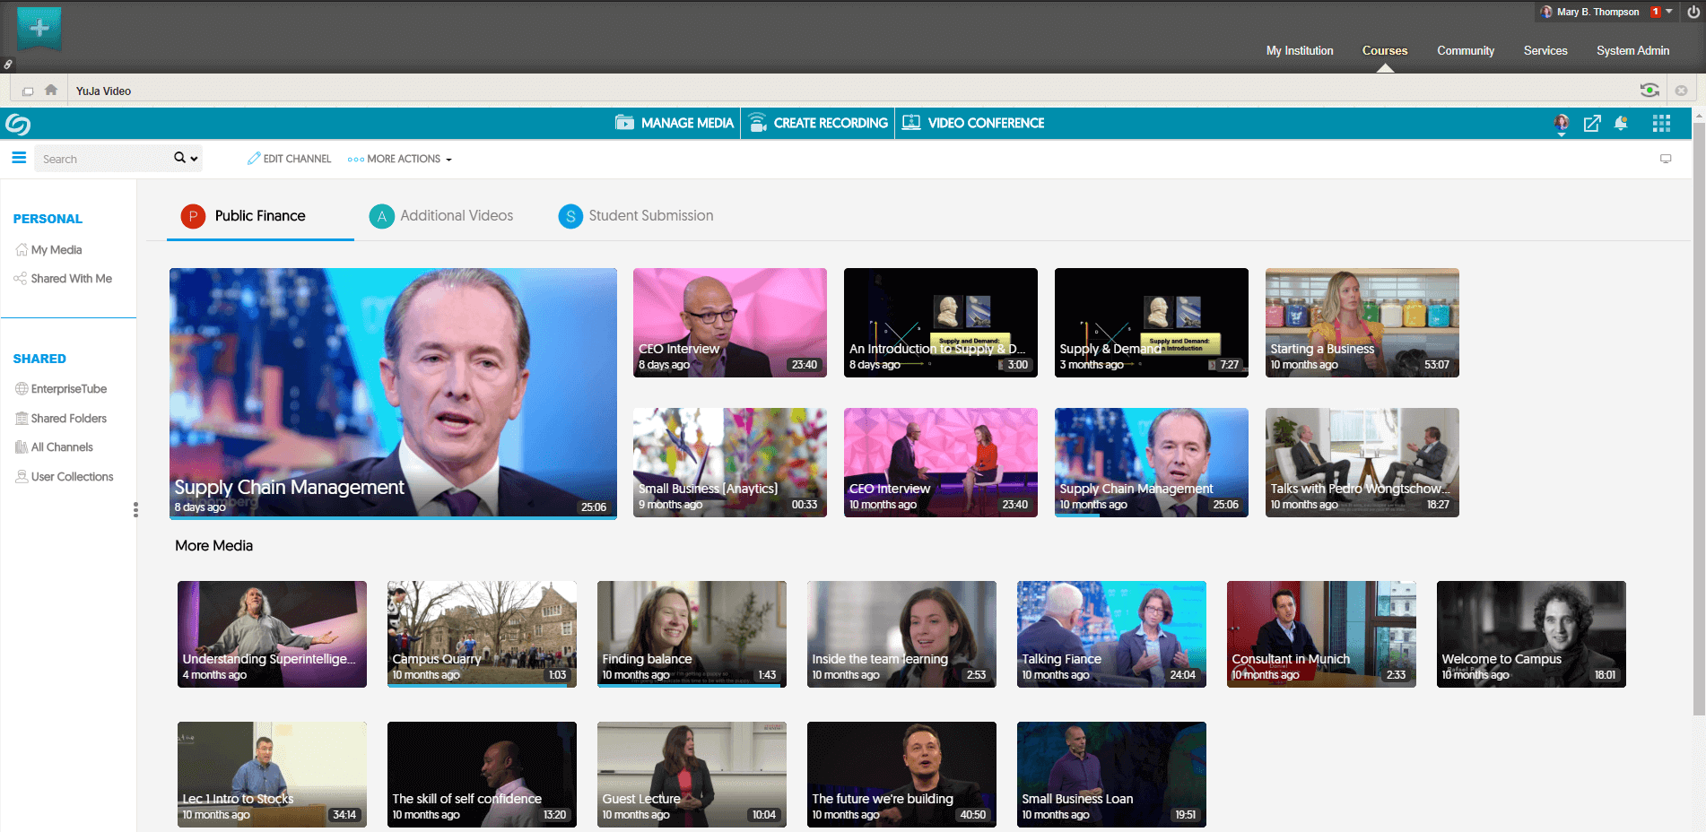Click the EDIT CHANNEL button

coord(289,158)
